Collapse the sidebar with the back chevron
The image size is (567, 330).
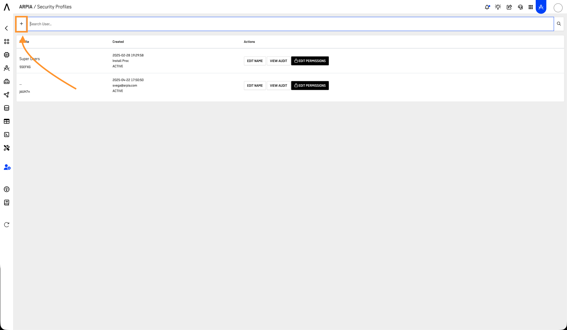point(6,28)
